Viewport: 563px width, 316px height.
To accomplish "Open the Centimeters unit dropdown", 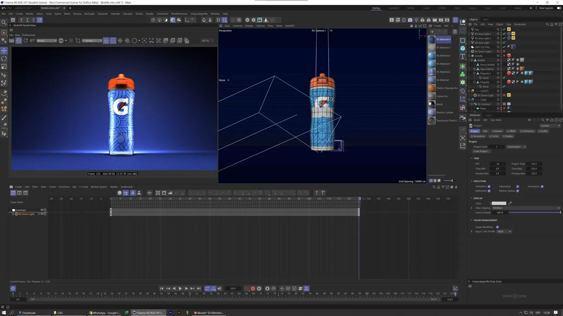I will point(516,147).
